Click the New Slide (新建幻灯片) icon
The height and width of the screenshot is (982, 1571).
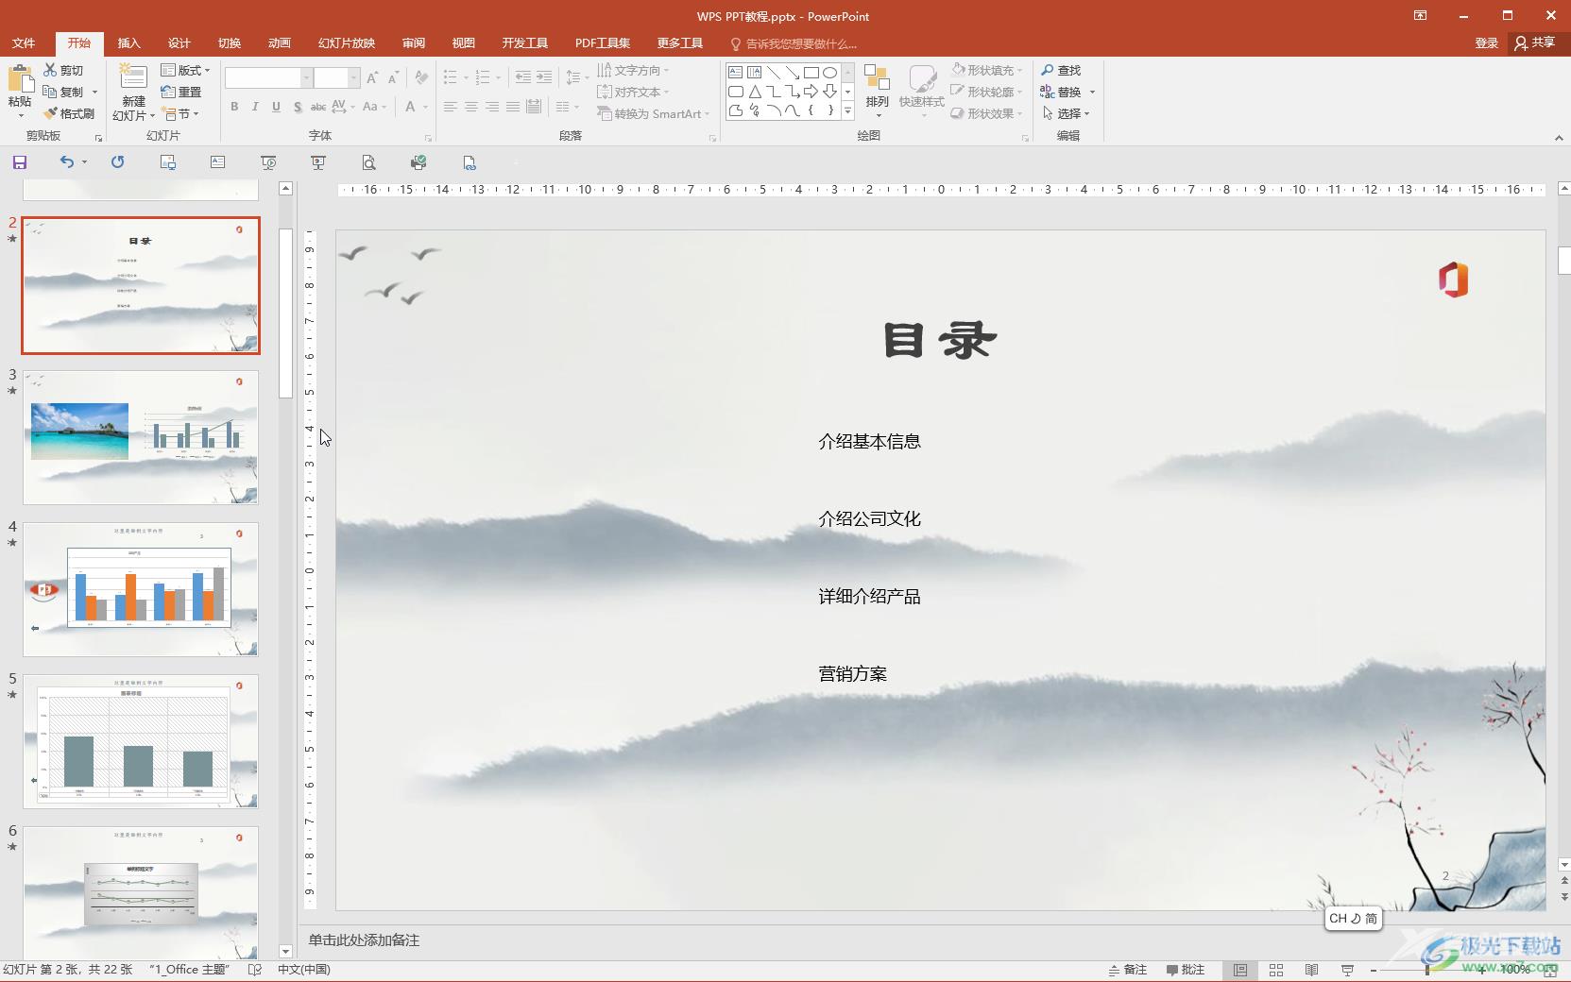133,77
